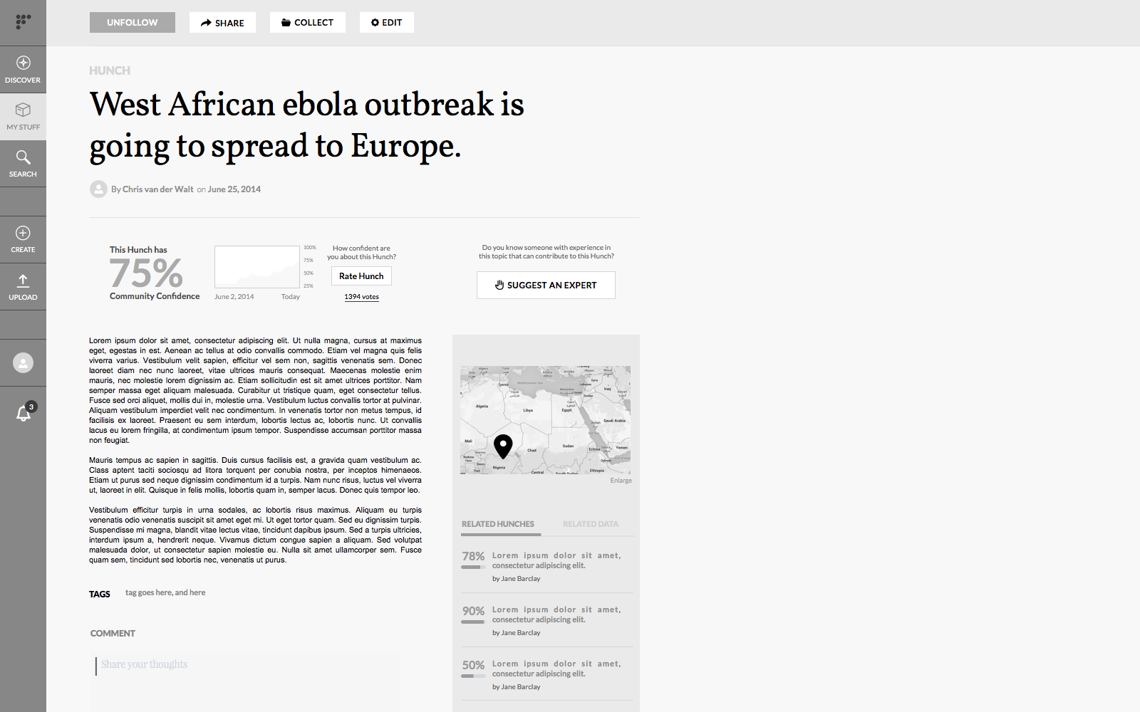Open My Stuff in the sidebar
This screenshot has height=712, width=1140.
23,117
